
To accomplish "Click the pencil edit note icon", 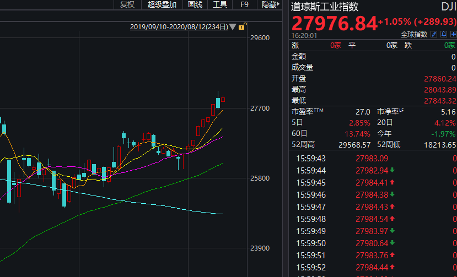I will pos(434,34).
